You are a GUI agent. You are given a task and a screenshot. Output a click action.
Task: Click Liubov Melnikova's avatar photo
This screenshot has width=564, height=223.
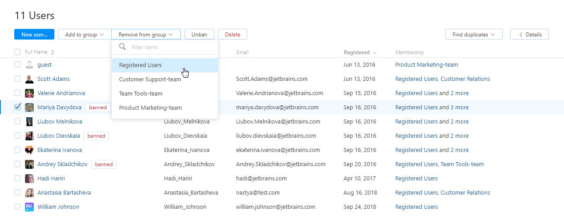pos(29,122)
